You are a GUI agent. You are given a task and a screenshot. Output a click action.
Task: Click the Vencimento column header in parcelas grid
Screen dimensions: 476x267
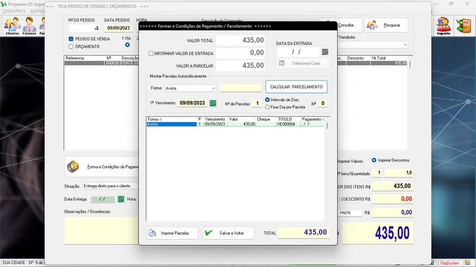point(215,119)
